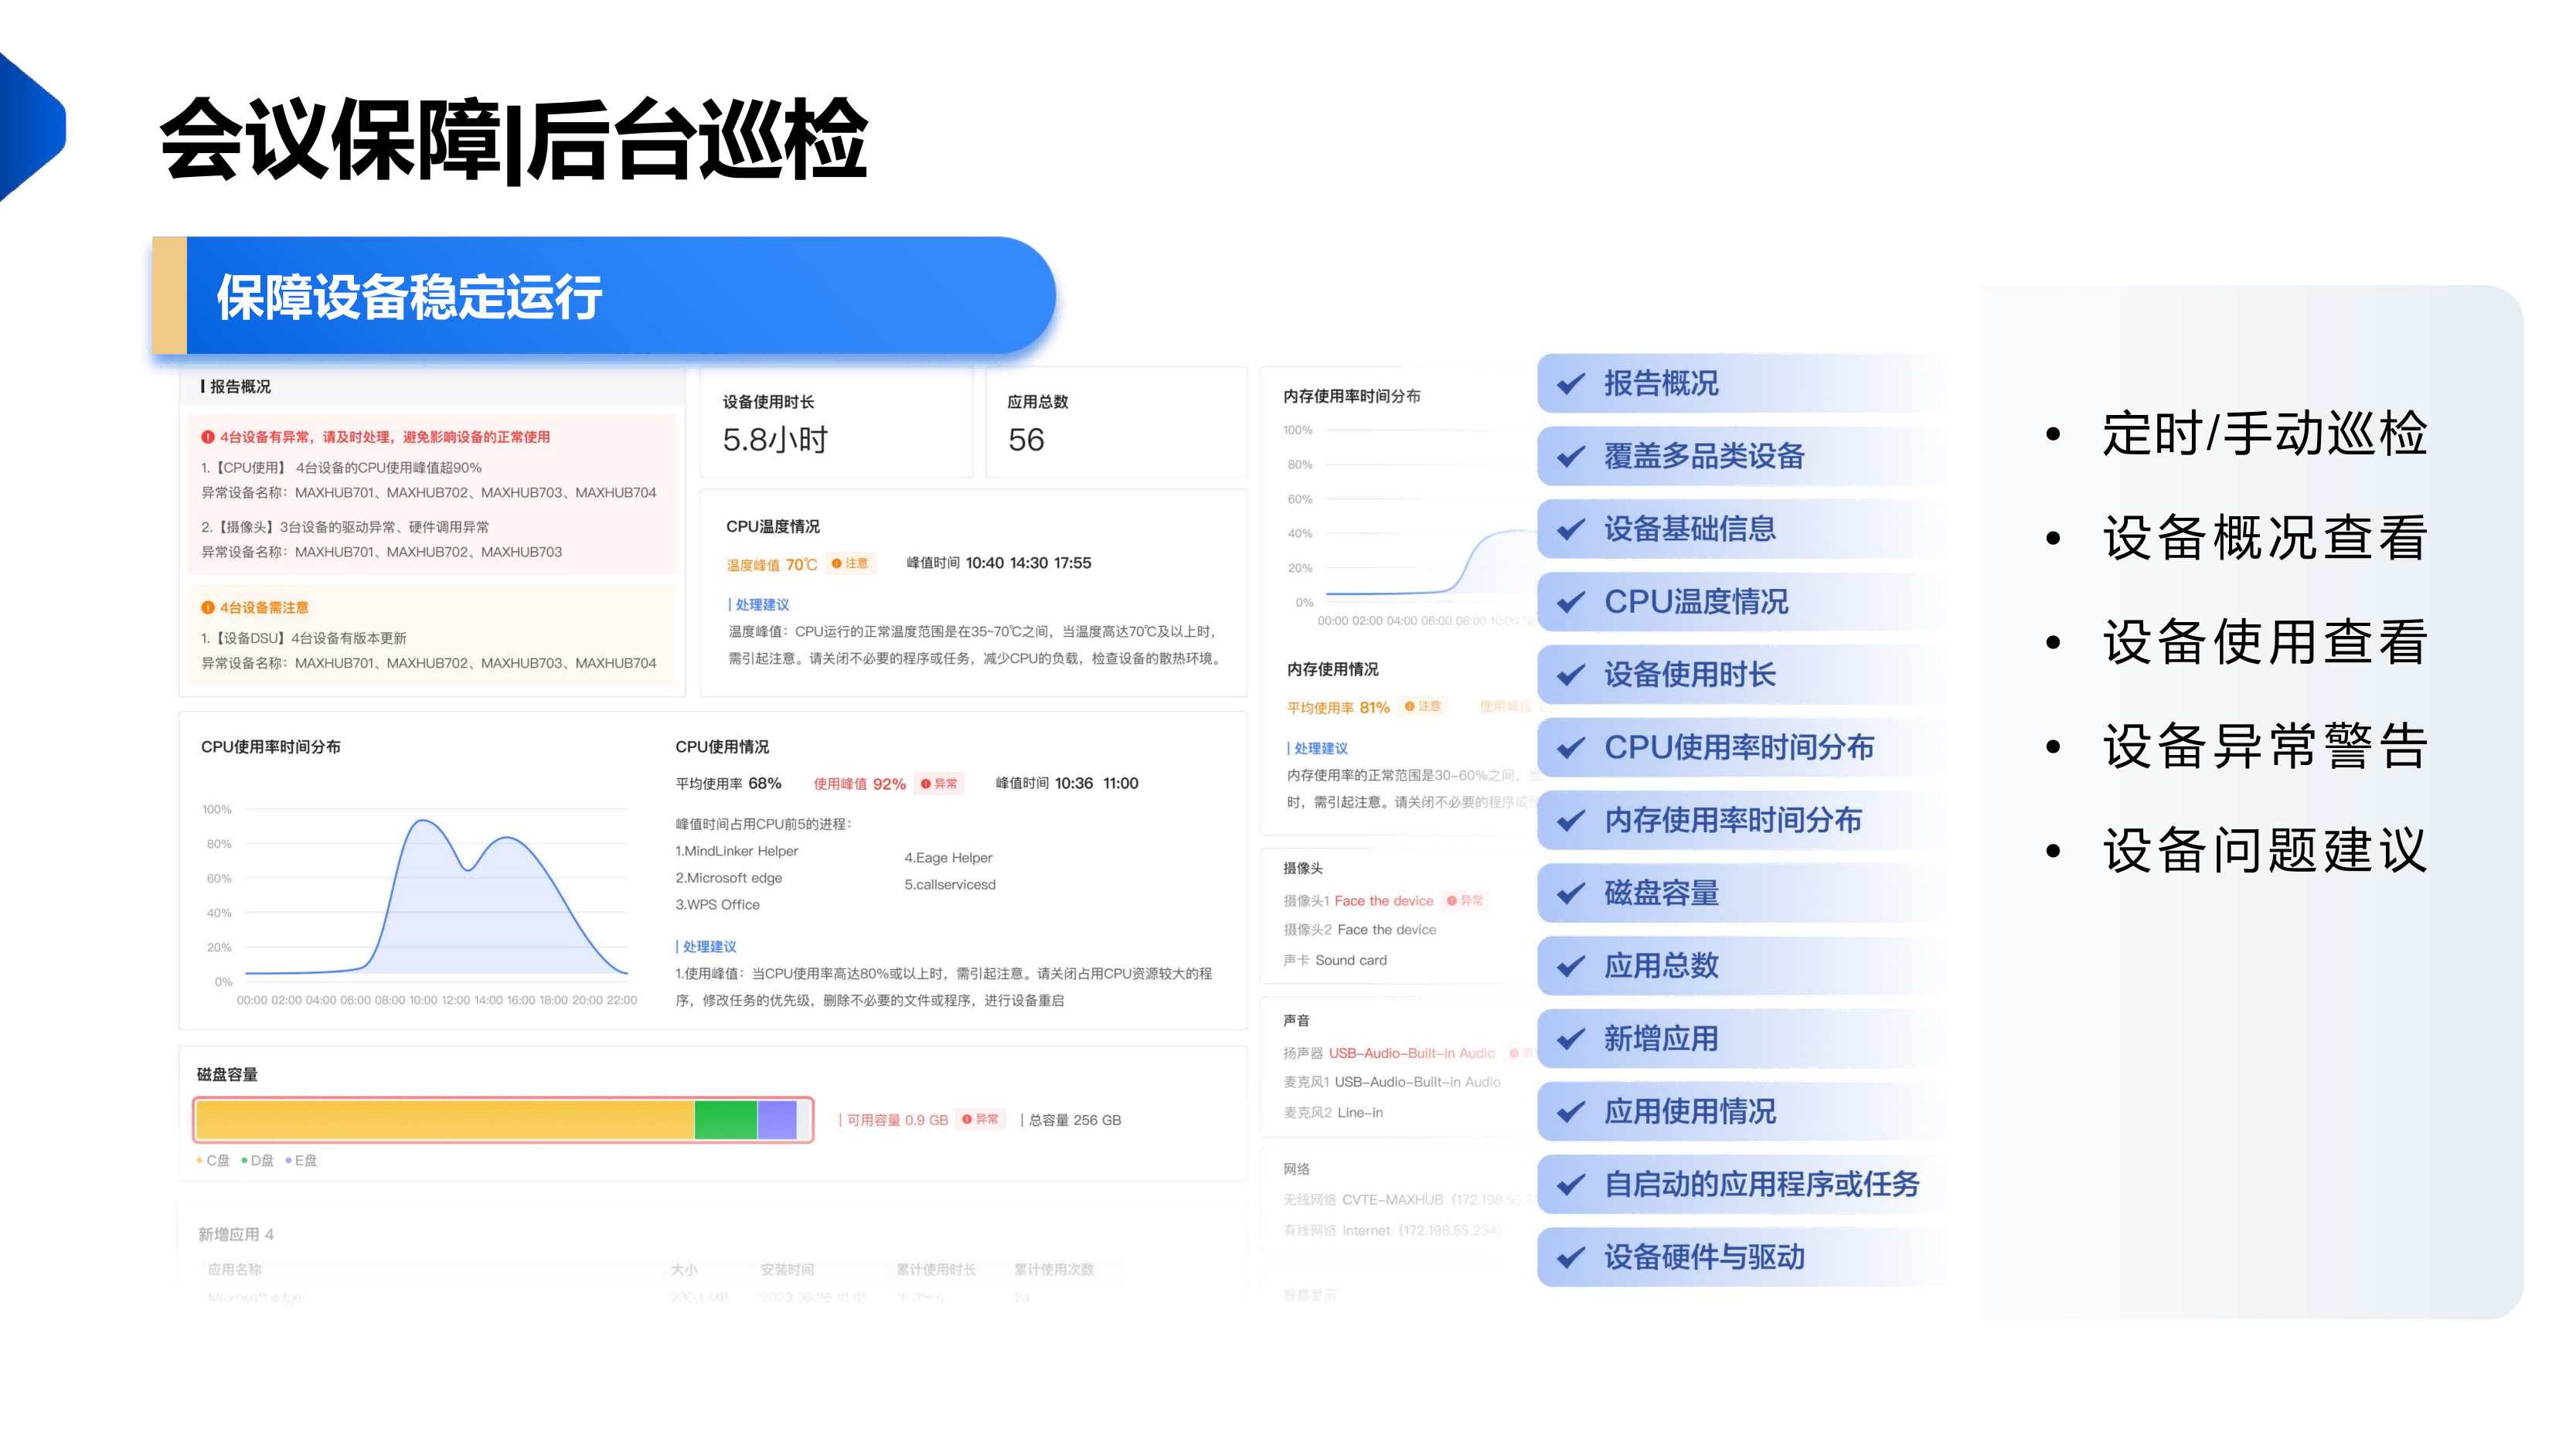
Task: Select the 自启动的应用程序或任务 feature label
Action: pos(1762,1184)
